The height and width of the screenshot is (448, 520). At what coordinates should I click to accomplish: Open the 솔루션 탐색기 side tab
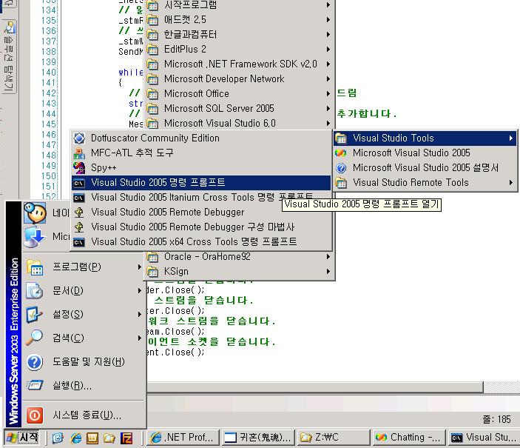click(x=9, y=56)
